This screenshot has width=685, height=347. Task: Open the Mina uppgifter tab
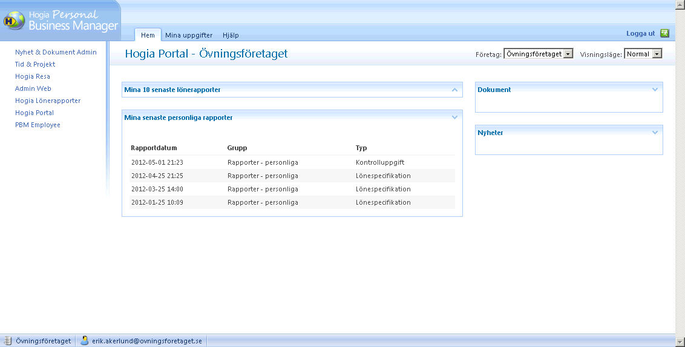click(x=189, y=35)
